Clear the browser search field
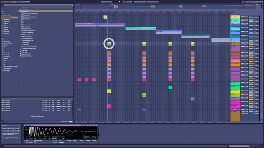Image resolution: width=264 pixels, height=148 pixels. point(72,5)
